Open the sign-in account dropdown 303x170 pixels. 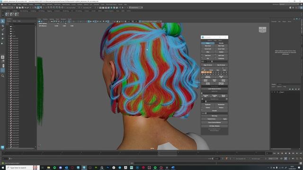136,8
